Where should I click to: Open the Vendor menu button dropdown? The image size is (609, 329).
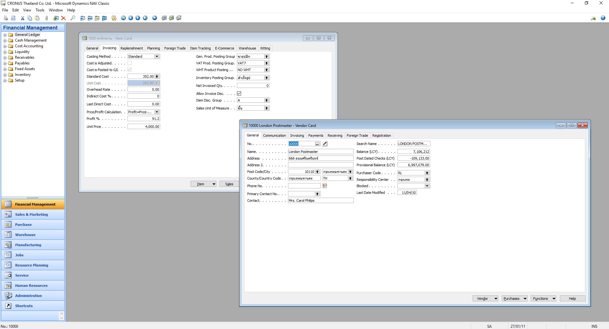pos(485,299)
